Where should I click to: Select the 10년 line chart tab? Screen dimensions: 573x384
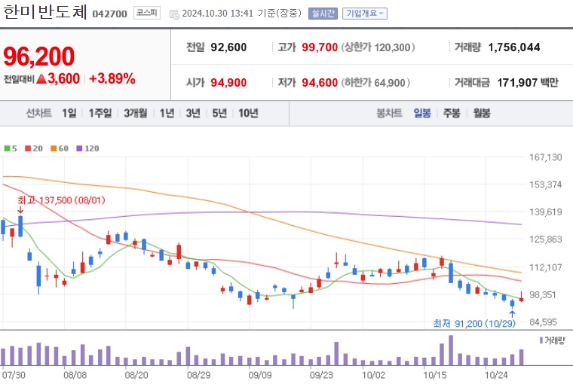coord(249,113)
